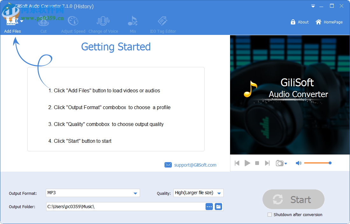Screen dimensions: 350x224
Task: Mute audio with the speaker icon
Action: 298,163
